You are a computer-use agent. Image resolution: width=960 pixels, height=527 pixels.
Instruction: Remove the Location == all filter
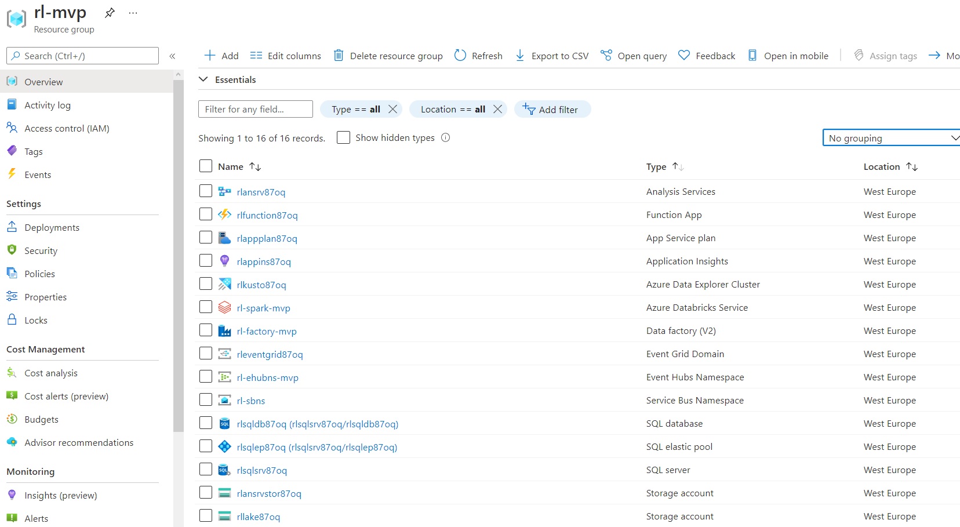tap(497, 109)
